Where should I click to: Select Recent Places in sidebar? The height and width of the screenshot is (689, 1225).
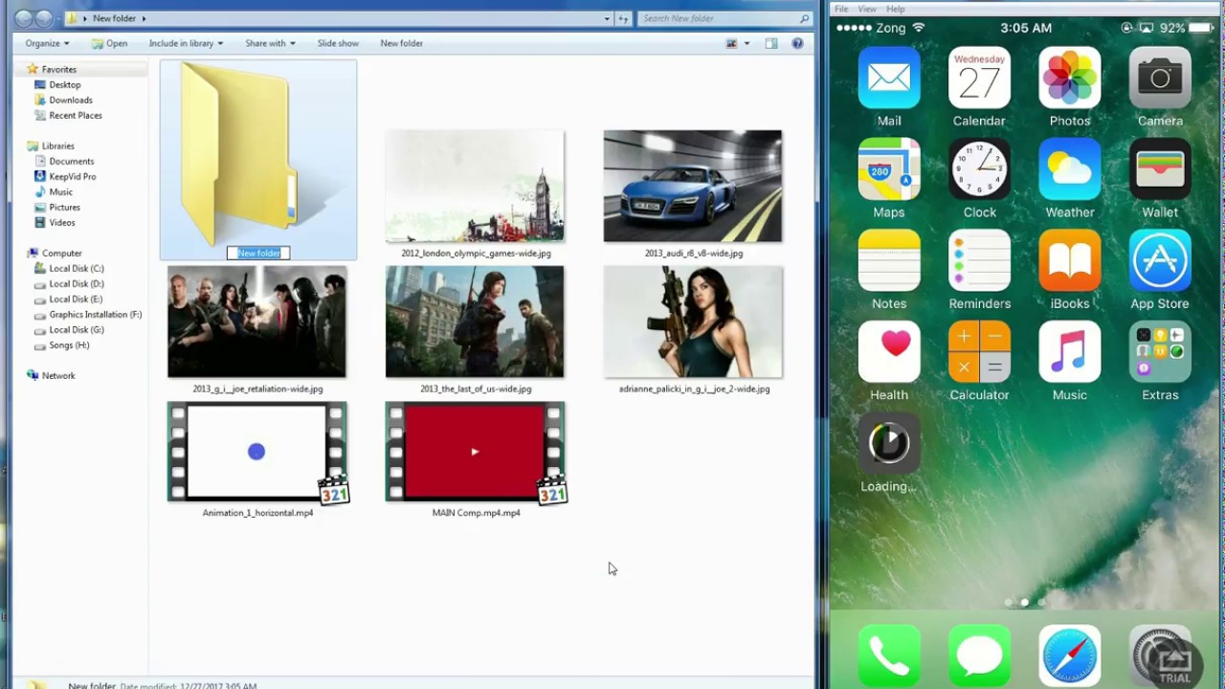point(76,115)
